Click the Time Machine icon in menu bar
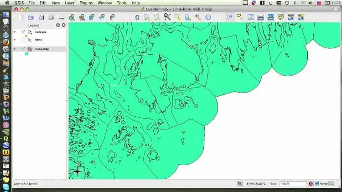This screenshot has width=342, height=192. point(287,3)
